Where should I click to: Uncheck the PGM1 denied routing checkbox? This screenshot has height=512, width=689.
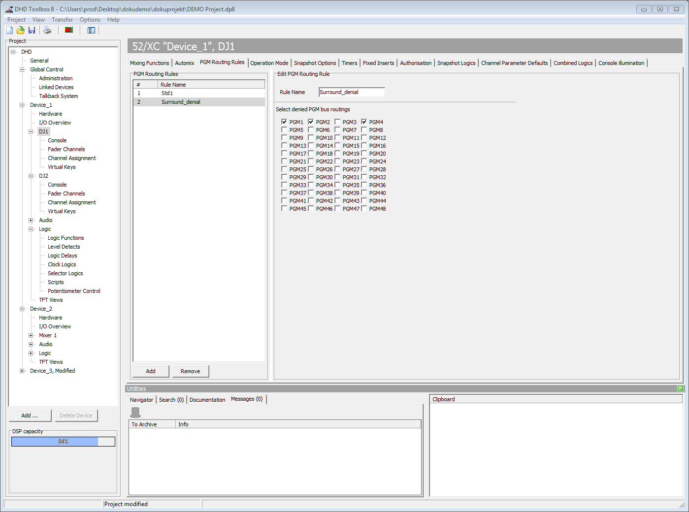click(284, 122)
